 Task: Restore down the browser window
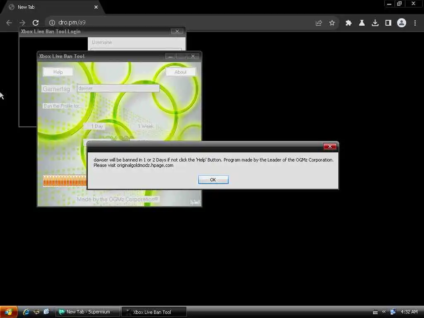tap(399, 4)
